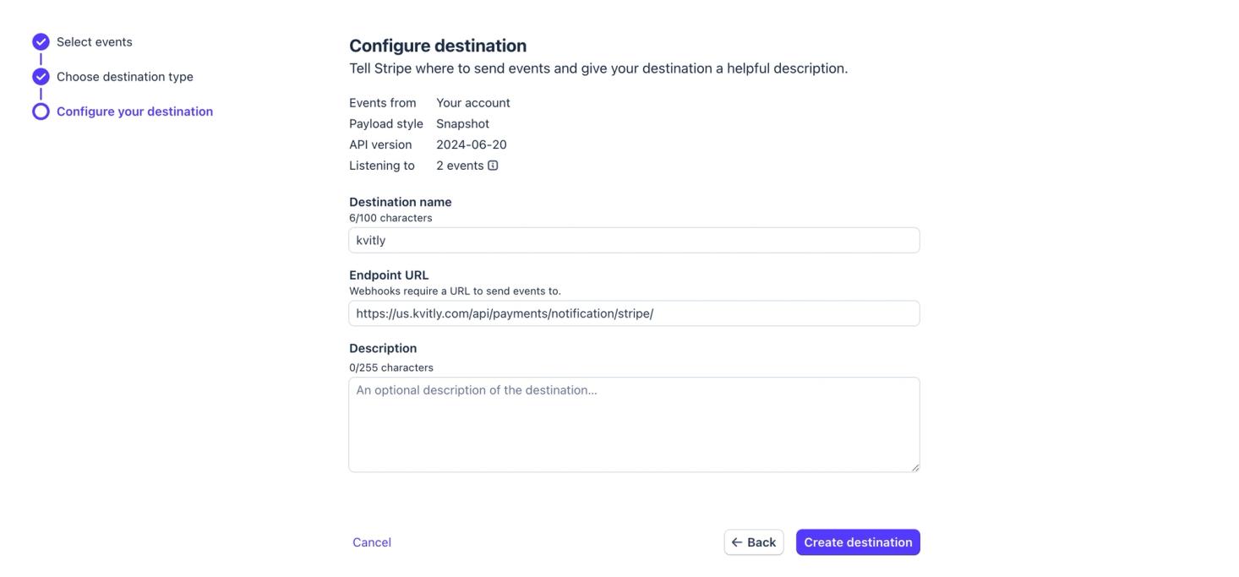The image size is (1239, 577).
Task: Select the Configure your destination step label
Action: click(x=134, y=112)
